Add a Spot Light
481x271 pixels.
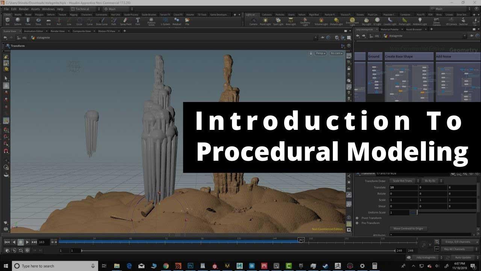coord(278,21)
